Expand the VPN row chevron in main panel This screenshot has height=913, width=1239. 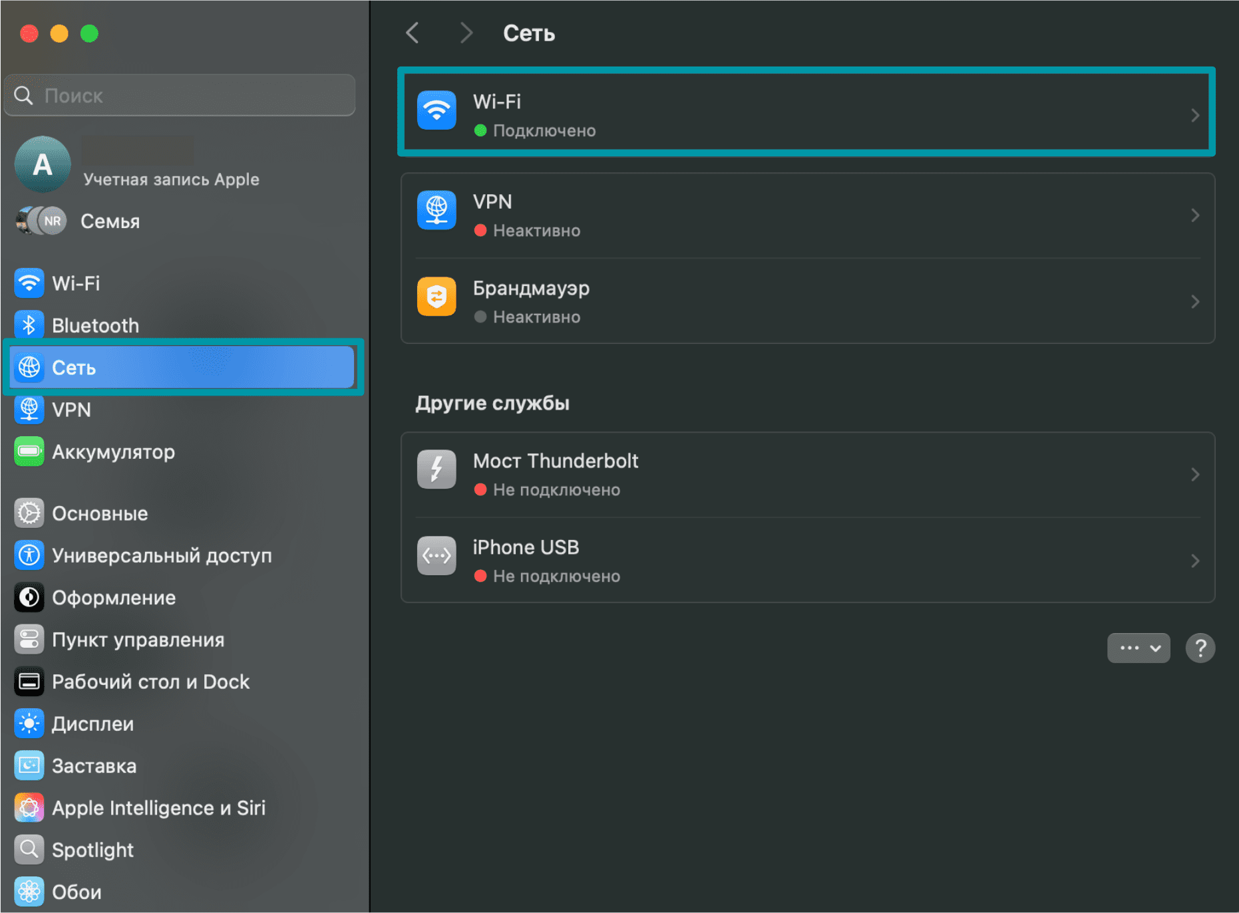1194,215
